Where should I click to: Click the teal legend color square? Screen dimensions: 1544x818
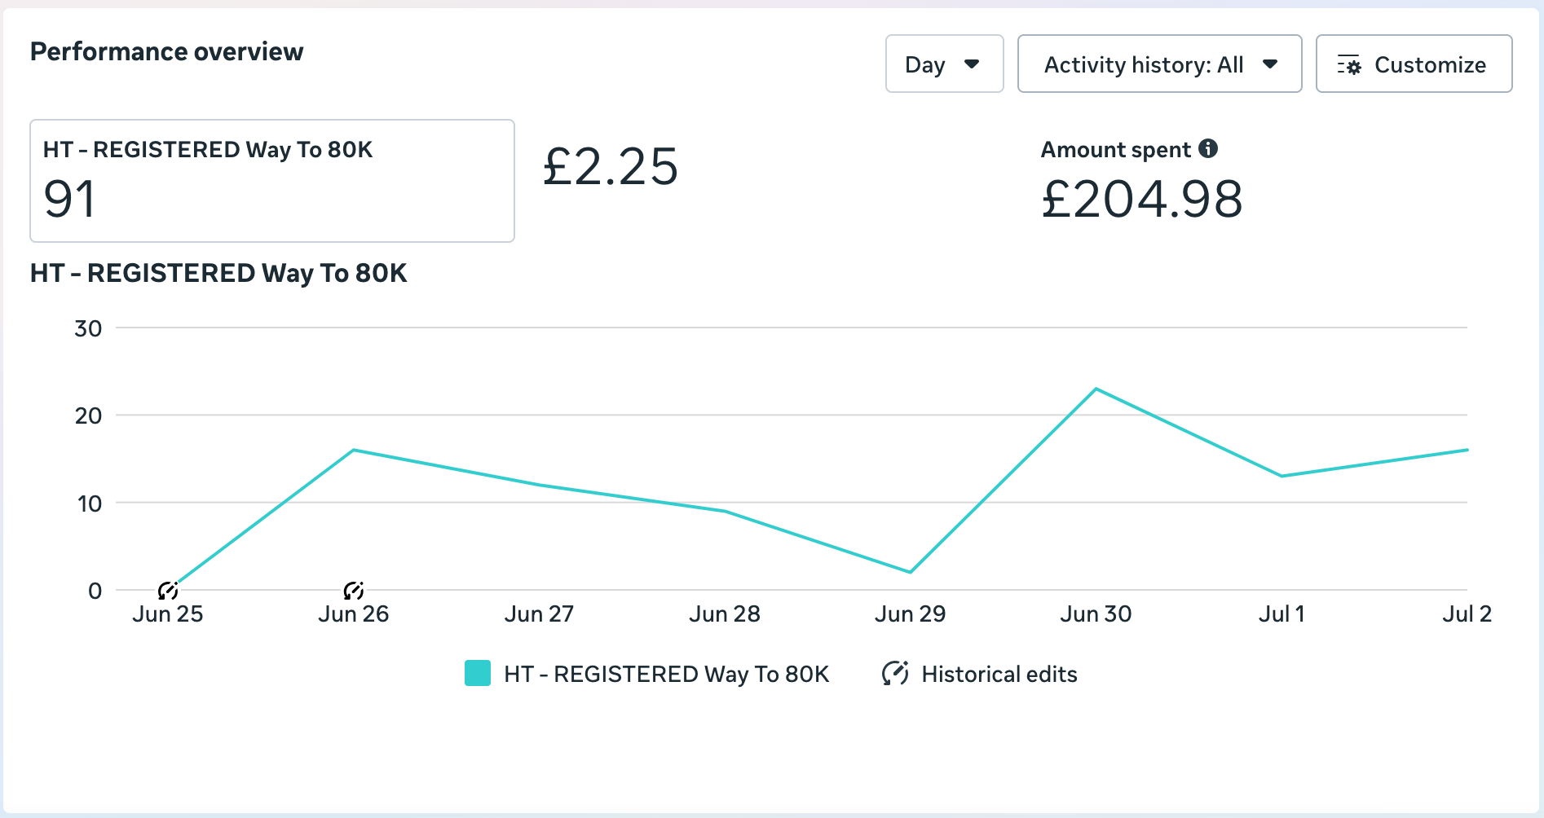tap(478, 674)
